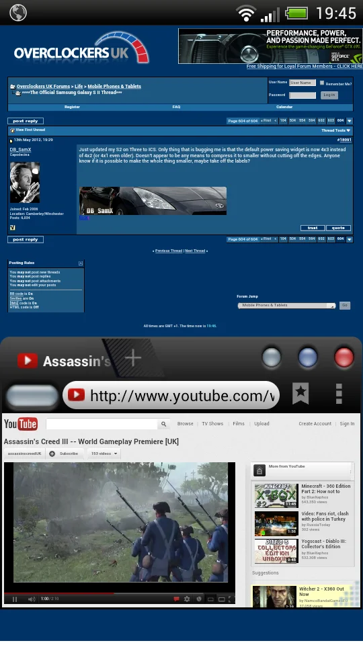The width and height of the screenshot is (363, 645).
Task: Click the blank pill-shaped button left of the URL bar
Action: pyautogui.click(x=32, y=396)
